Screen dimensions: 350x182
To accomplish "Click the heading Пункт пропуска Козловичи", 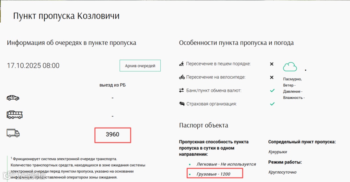I will tap(66, 16).
